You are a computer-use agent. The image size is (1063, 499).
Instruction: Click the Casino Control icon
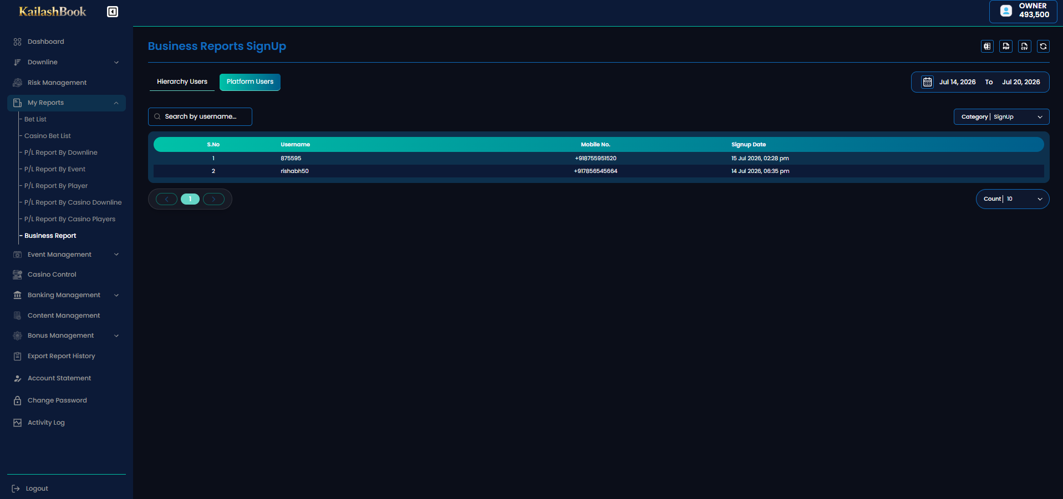point(17,274)
